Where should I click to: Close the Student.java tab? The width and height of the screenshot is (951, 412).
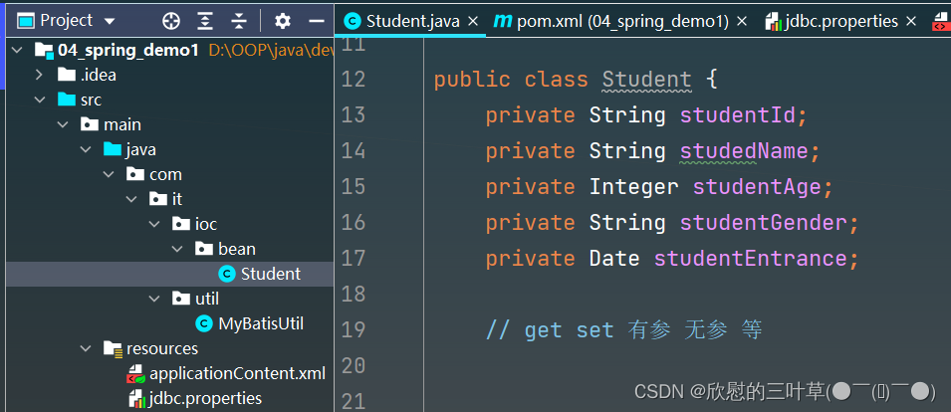(472, 21)
